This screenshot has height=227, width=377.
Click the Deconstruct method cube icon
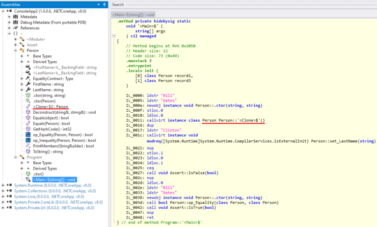coord(28,112)
